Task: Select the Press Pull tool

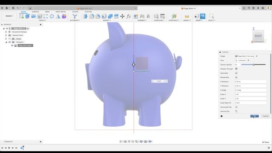Action: pos(86,16)
